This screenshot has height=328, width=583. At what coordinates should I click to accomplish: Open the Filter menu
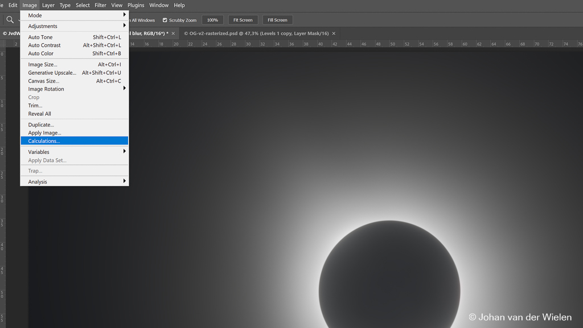tap(100, 5)
